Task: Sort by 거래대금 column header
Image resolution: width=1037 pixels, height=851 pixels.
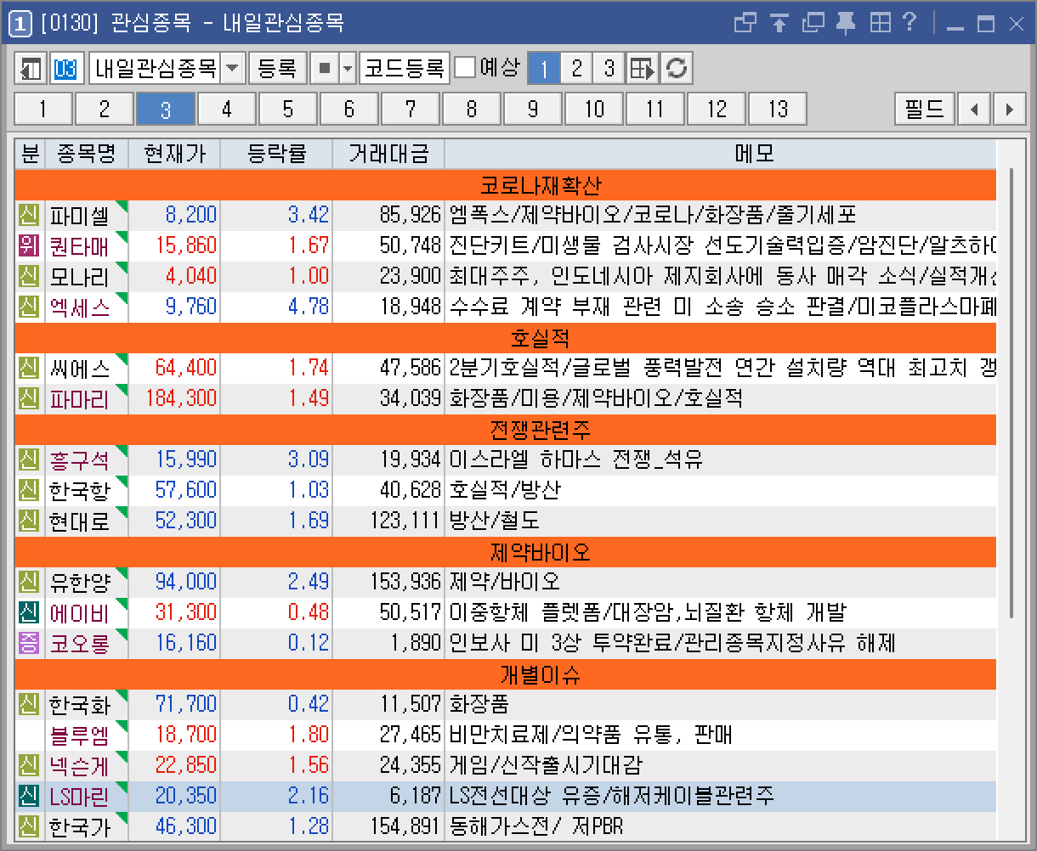Action: point(388,154)
